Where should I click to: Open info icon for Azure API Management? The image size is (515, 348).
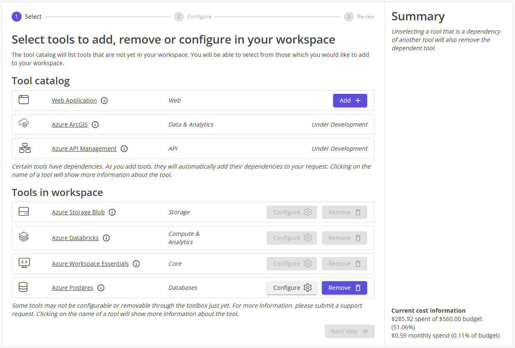[x=124, y=149]
